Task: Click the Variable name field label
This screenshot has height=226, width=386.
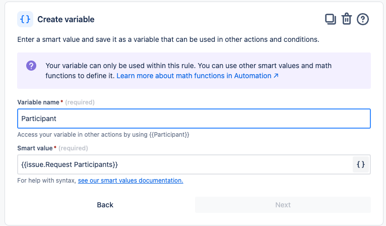Action: point(38,102)
